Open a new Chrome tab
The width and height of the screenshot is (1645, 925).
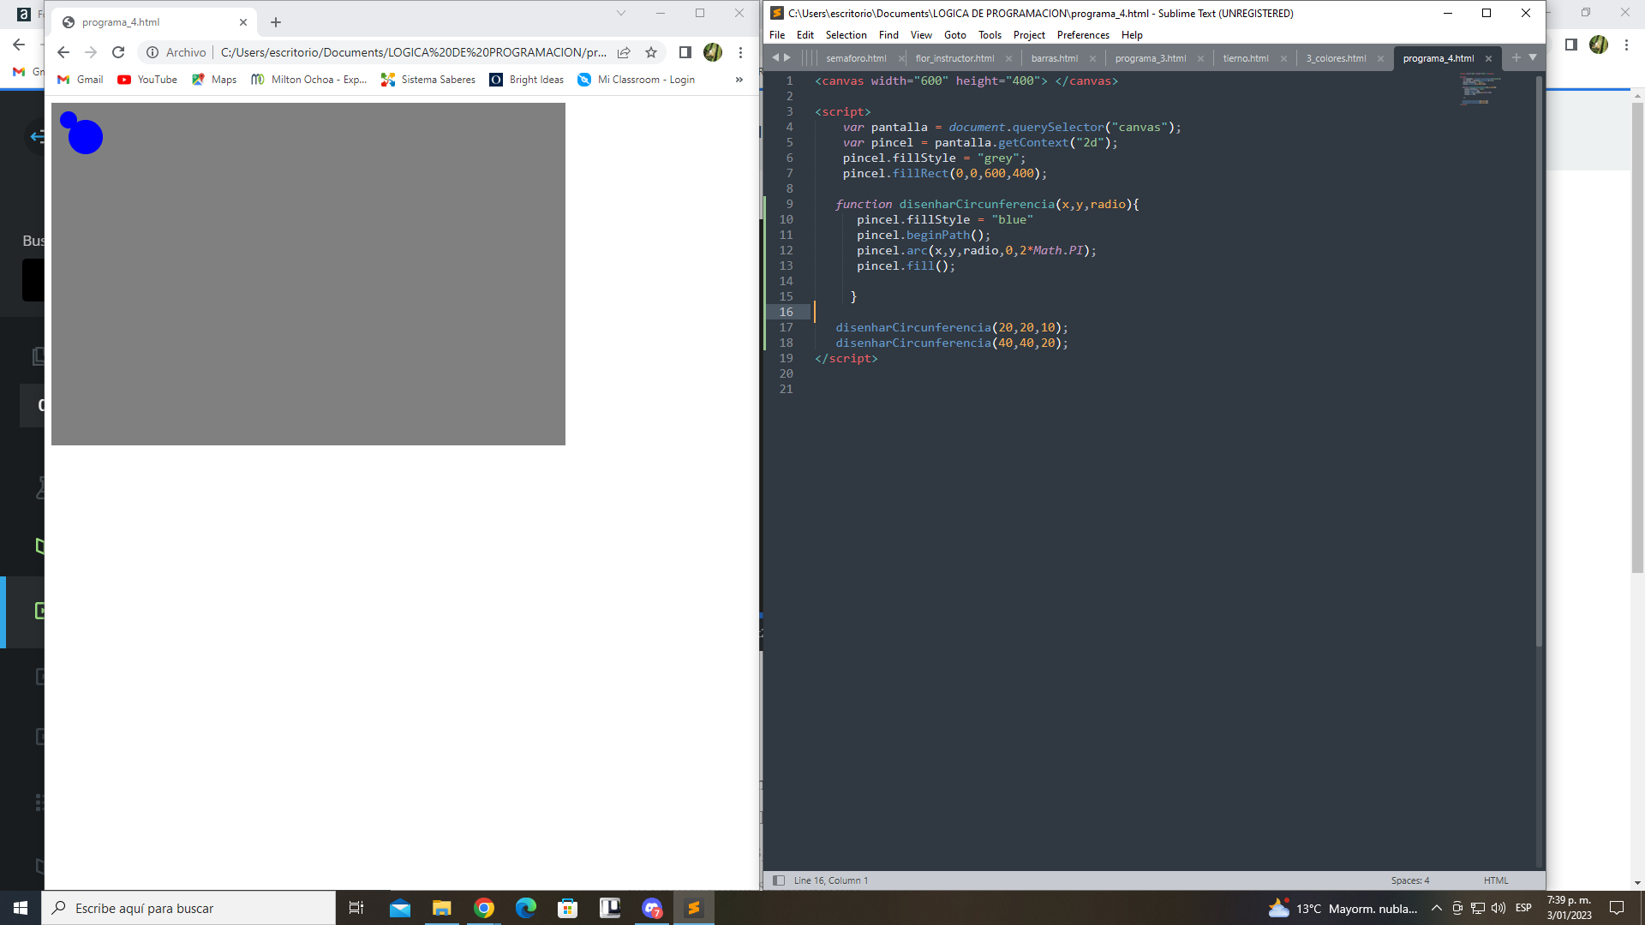pyautogui.click(x=276, y=22)
